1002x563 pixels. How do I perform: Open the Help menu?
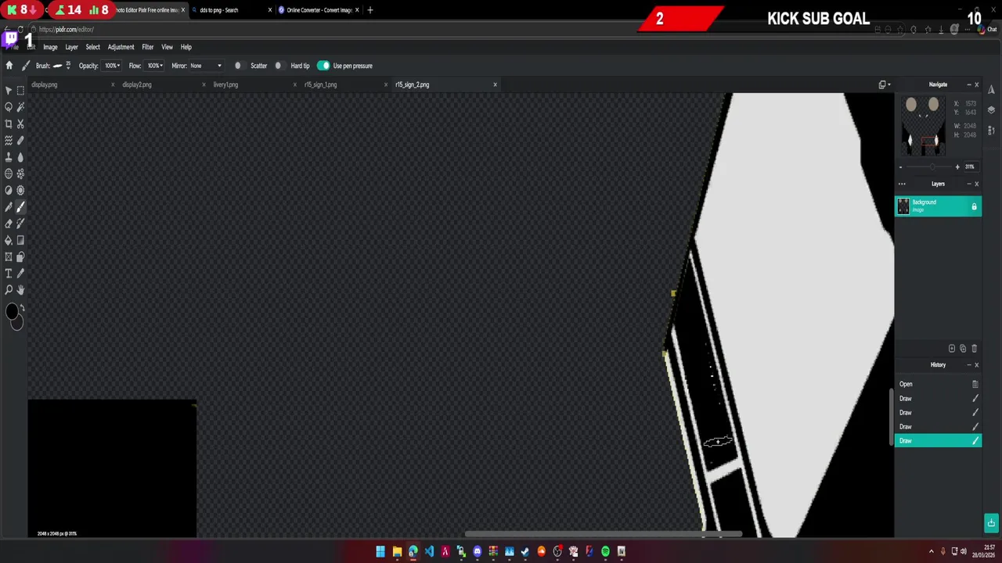pos(186,47)
